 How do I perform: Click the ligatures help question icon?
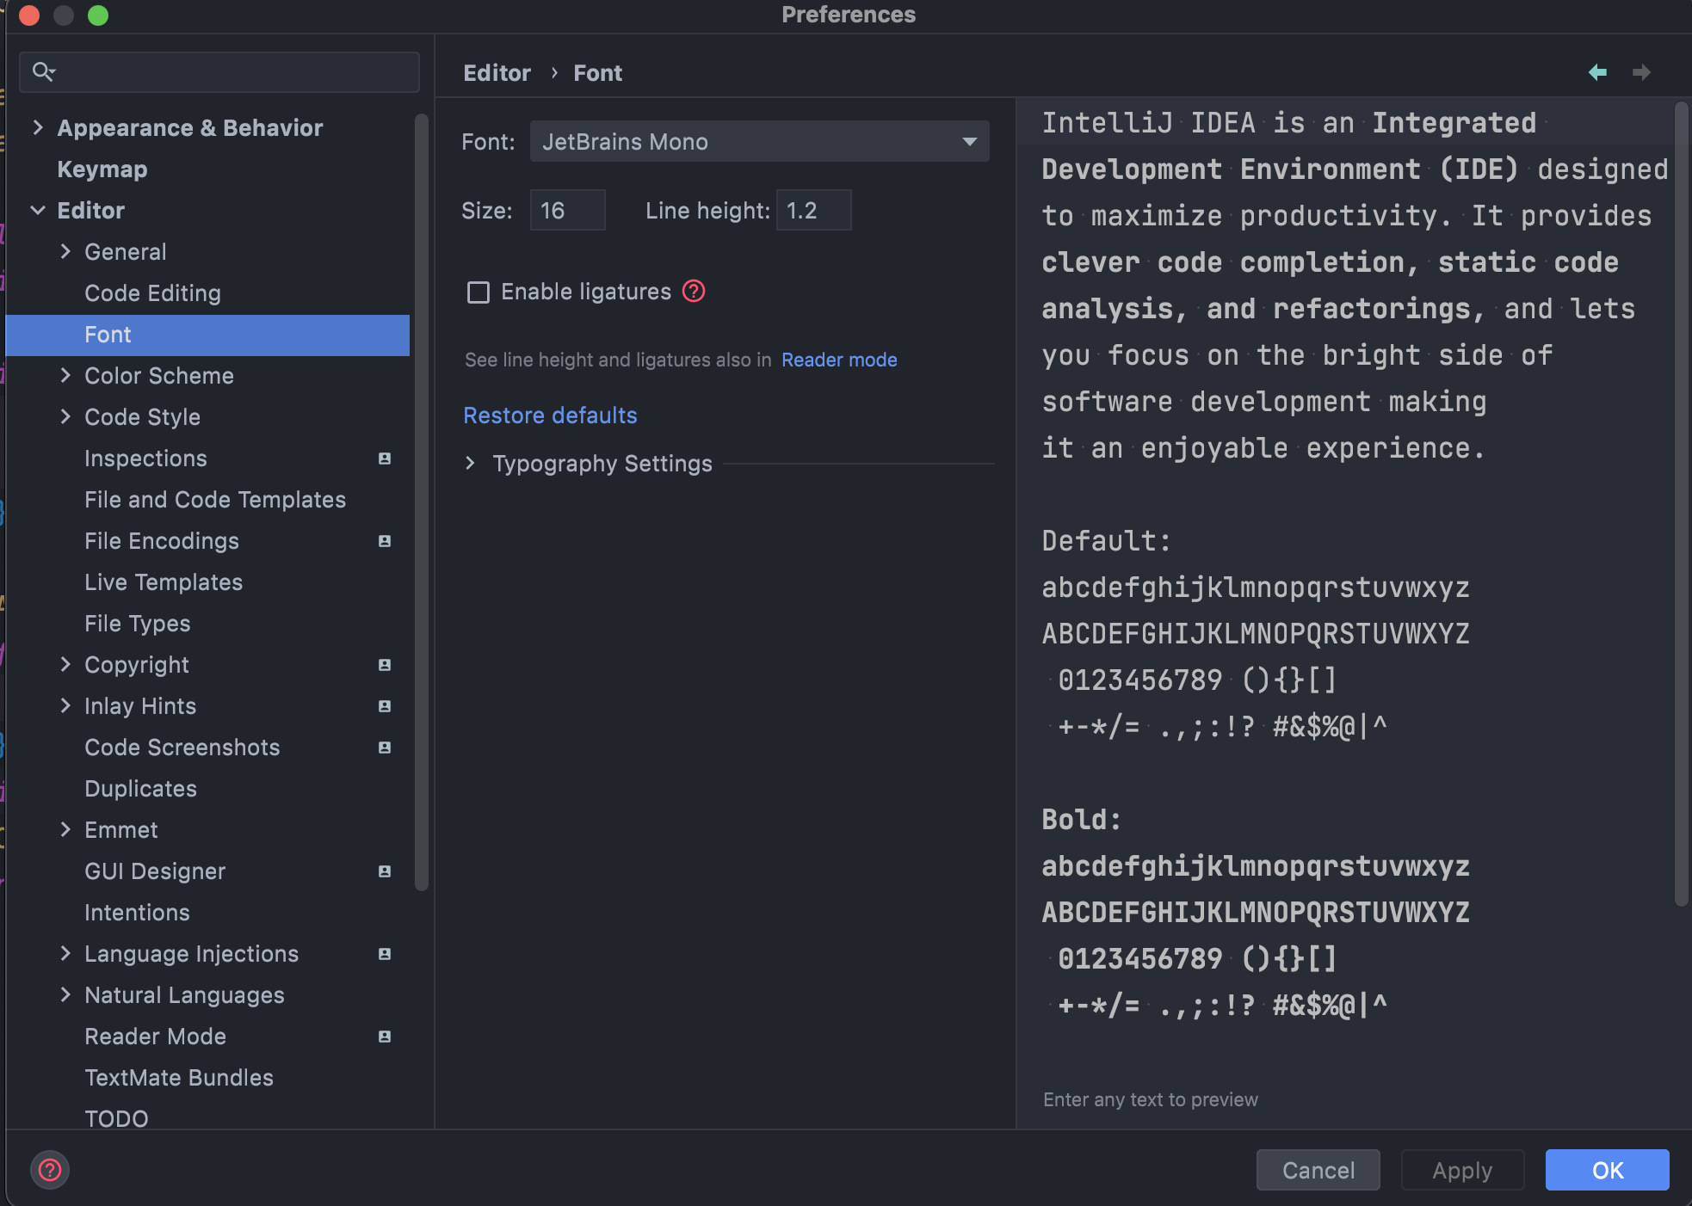point(694,292)
